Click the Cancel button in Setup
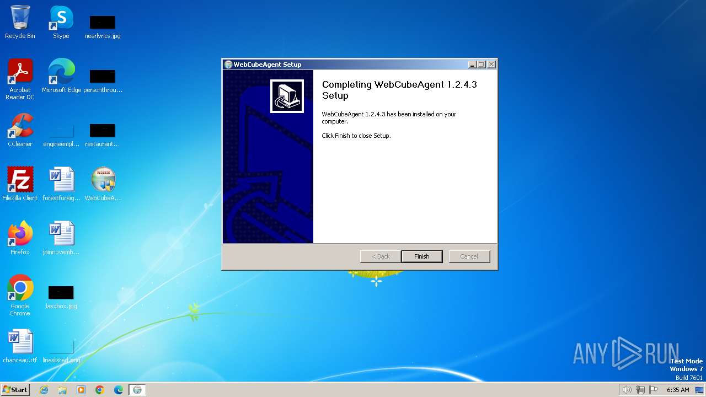The image size is (706, 397). point(469,256)
